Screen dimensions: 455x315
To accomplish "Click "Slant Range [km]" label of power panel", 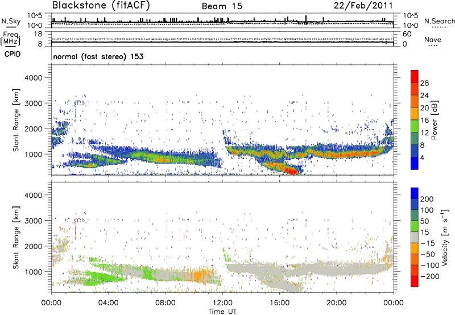I will (16, 120).
